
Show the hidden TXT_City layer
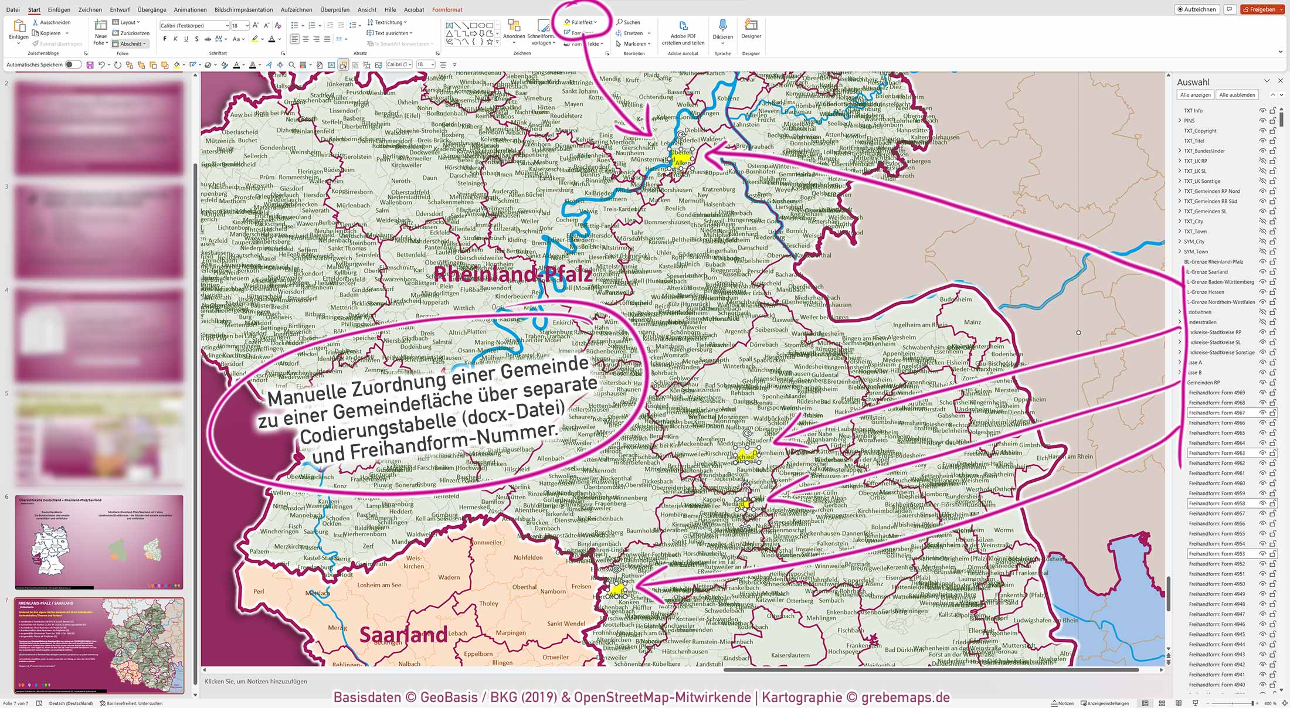tap(1262, 221)
